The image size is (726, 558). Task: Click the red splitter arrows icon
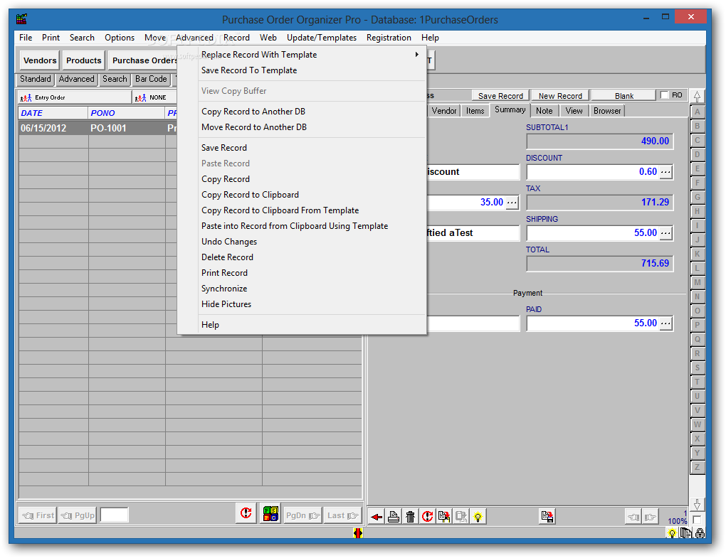(357, 533)
